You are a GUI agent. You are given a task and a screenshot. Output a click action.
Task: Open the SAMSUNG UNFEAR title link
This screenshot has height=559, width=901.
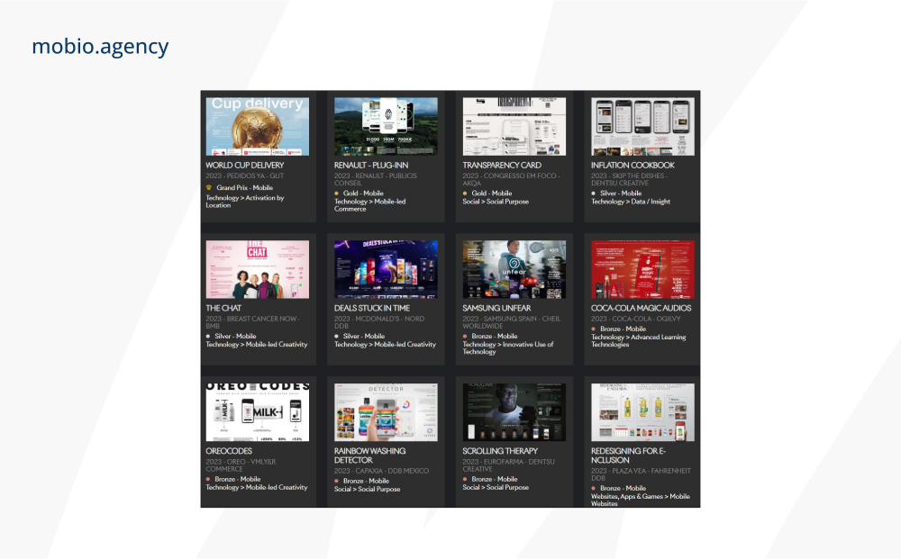[x=496, y=308]
